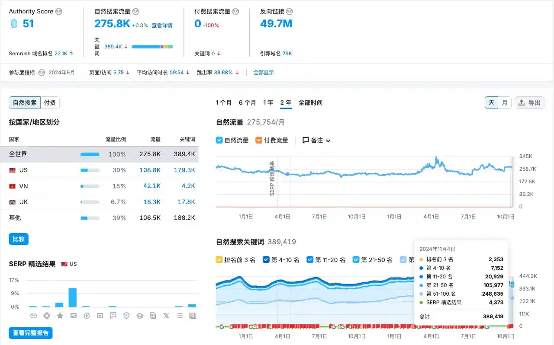This screenshot has width=554, height=345.
Task: Open the 导出 export menu
Action: pyautogui.click(x=529, y=102)
